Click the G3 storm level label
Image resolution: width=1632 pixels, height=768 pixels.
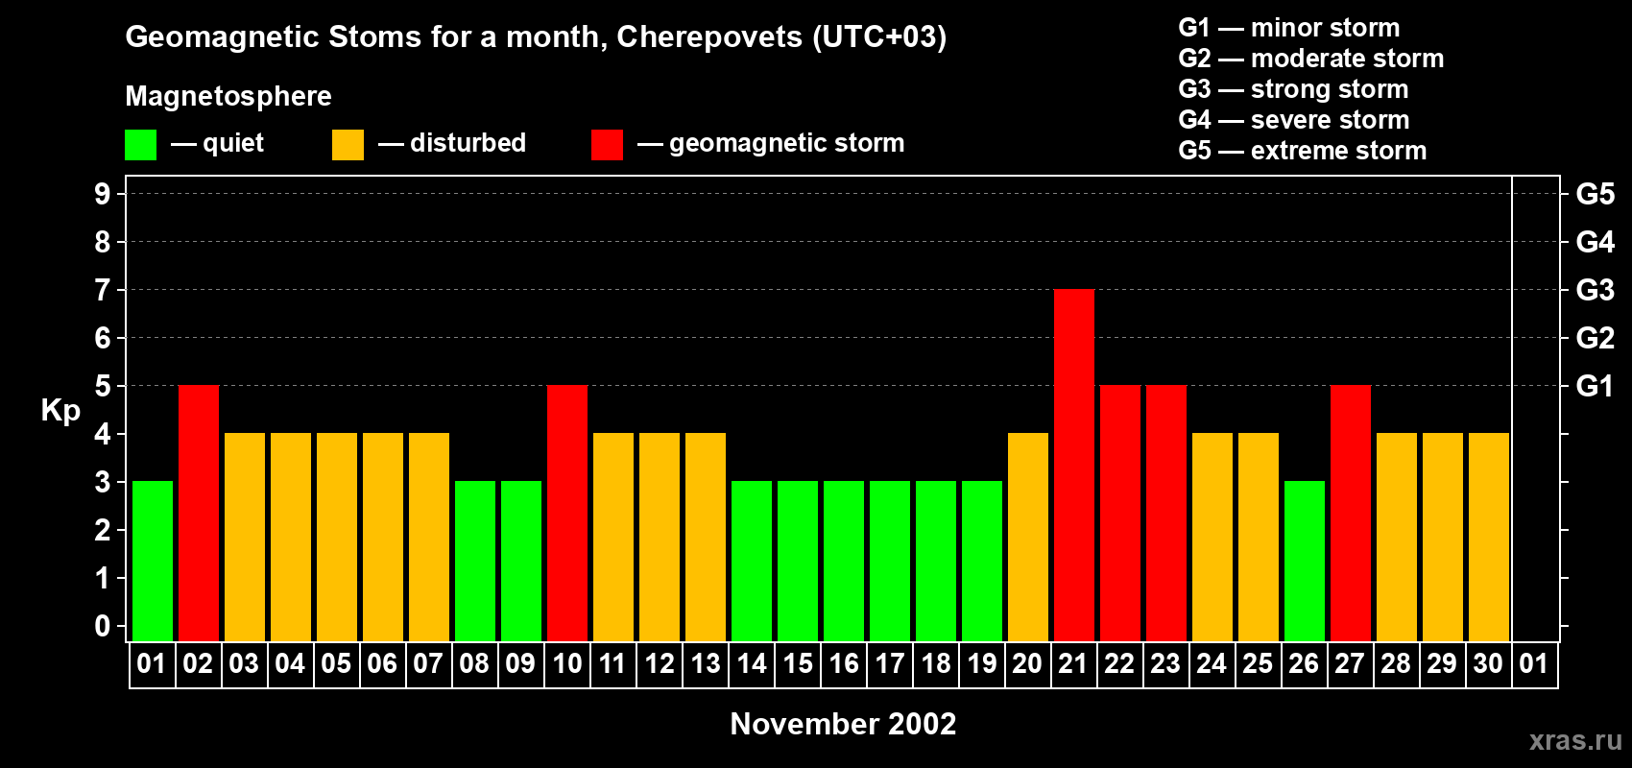1595,290
